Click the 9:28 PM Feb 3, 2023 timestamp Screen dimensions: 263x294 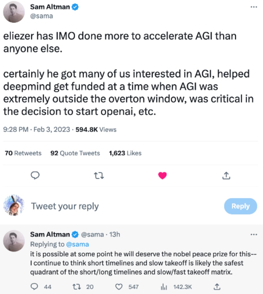coord(37,130)
